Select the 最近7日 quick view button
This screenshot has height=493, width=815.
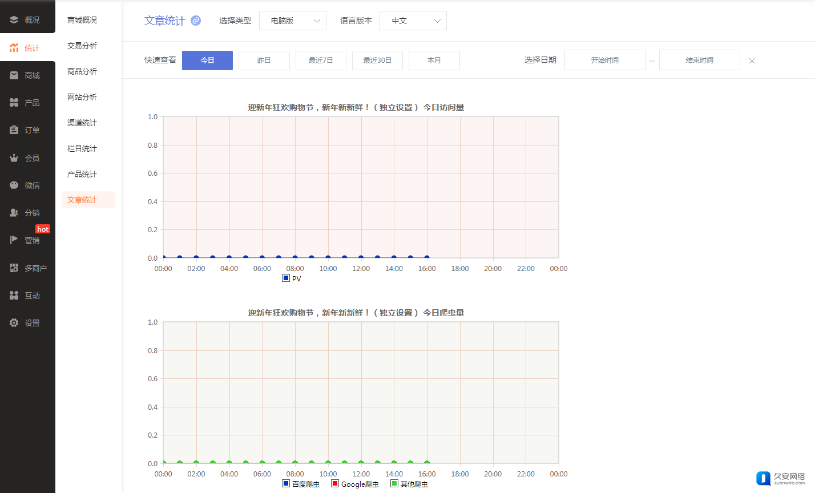pyautogui.click(x=321, y=60)
